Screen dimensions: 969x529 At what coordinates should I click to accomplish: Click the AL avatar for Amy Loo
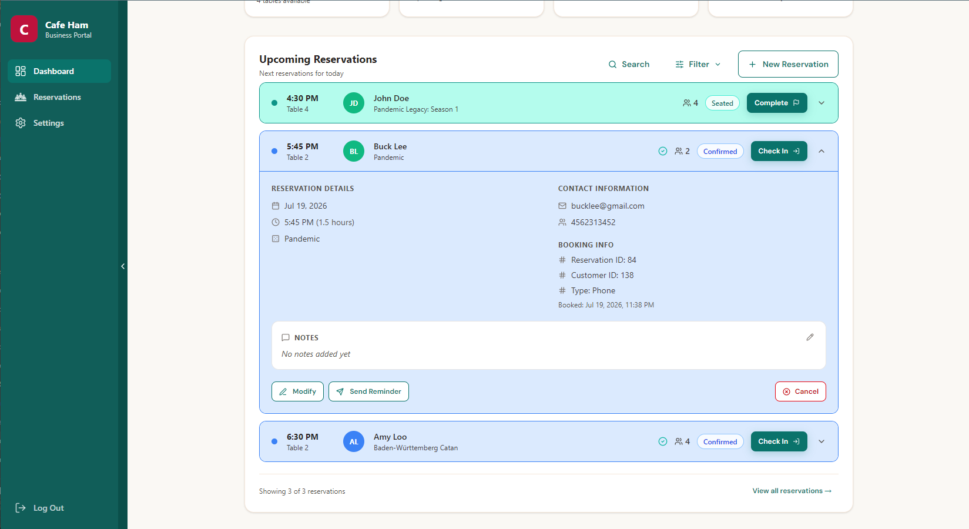click(354, 441)
